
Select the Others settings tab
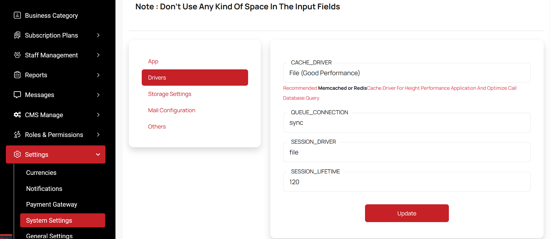[157, 126]
